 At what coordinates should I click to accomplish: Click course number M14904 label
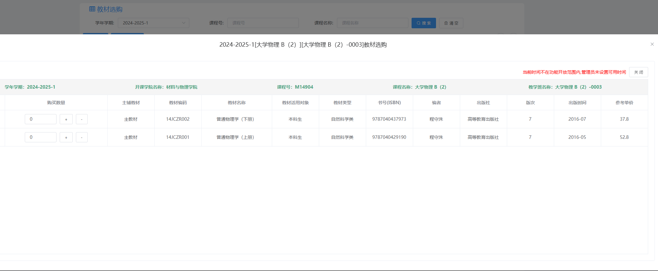[x=295, y=87]
